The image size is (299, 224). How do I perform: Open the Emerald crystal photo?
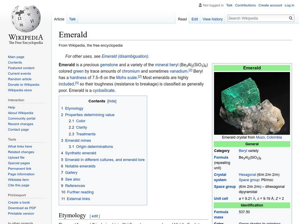(252, 103)
